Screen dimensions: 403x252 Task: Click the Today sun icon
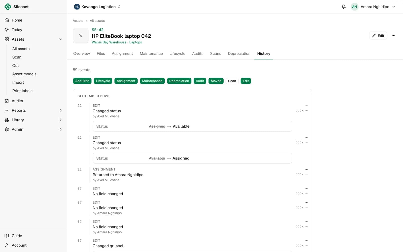tap(7, 30)
